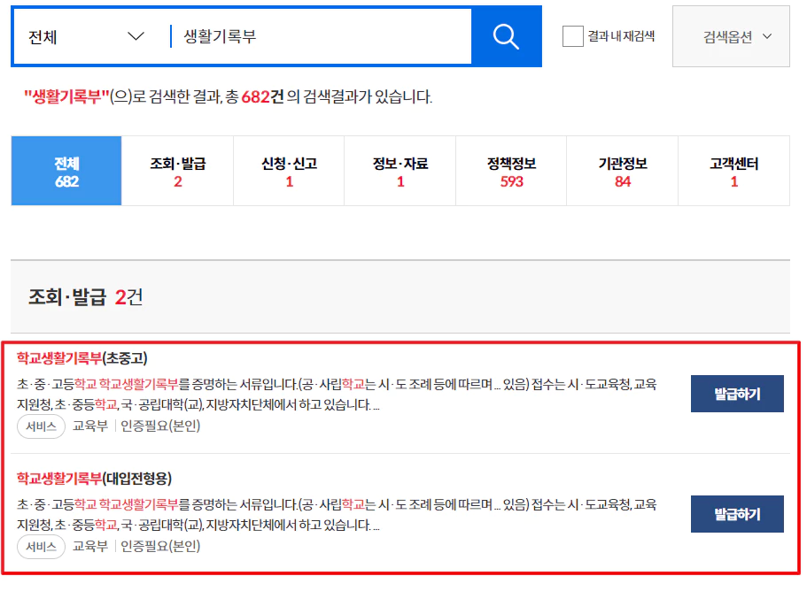
Task: Click 발급하기 for 학교생활기록부(초중고)
Action: click(x=736, y=394)
